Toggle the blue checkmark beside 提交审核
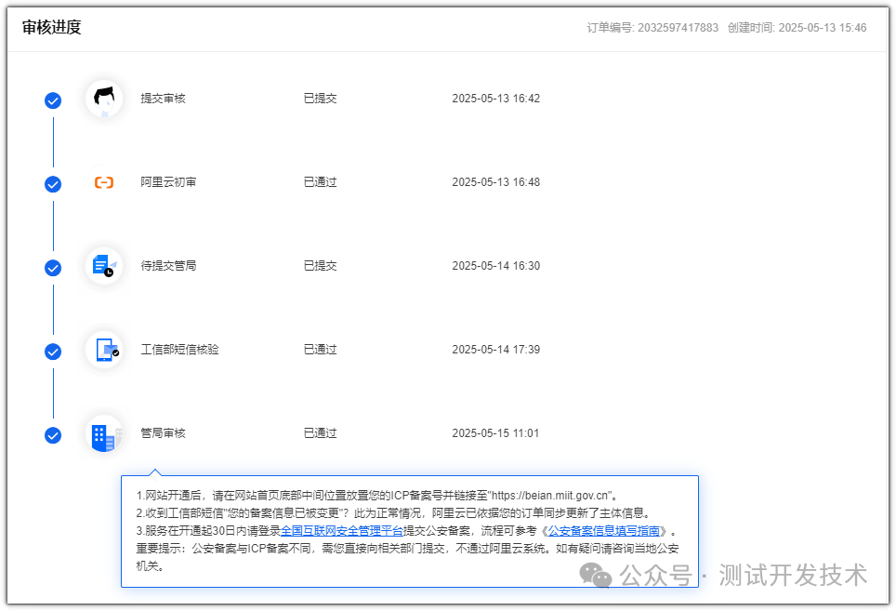The image size is (896, 611). tap(53, 100)
